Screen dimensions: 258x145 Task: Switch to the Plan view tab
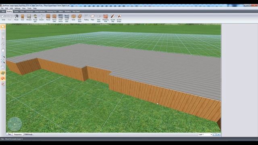tap(9, 134)
